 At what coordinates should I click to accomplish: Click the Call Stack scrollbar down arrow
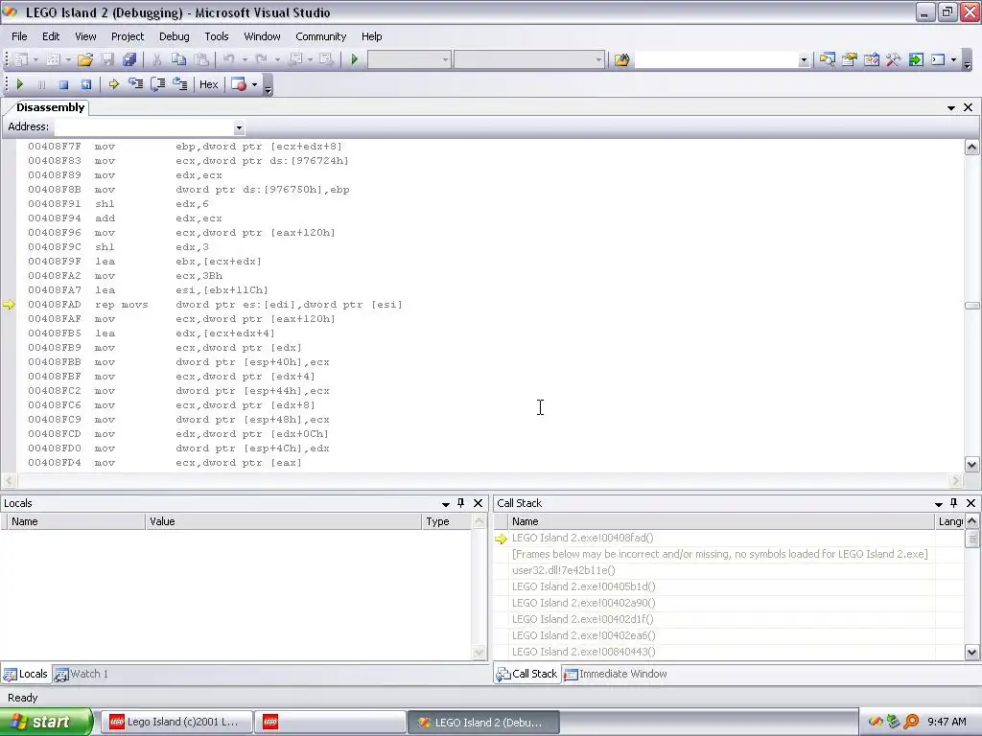point(971,652)
